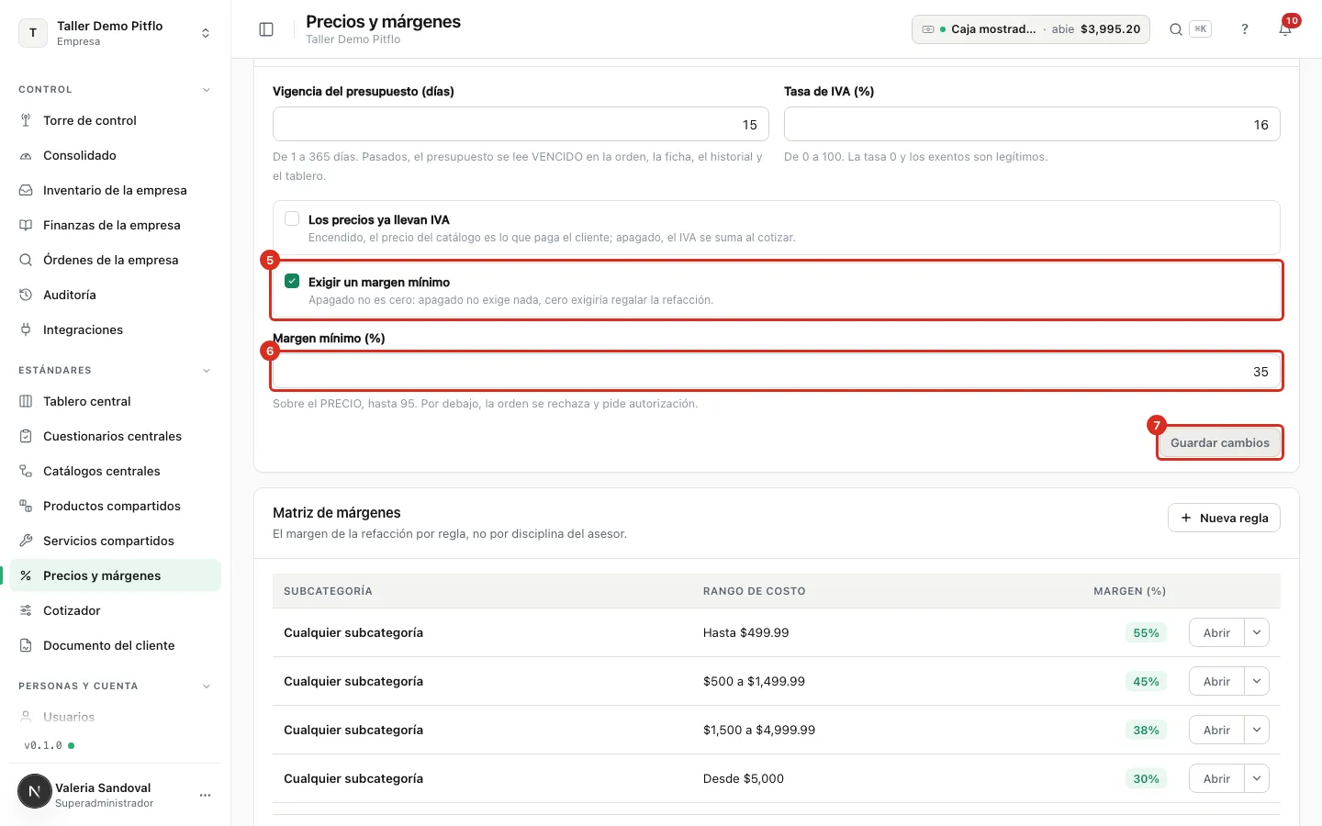Screen dimensions: 1322x826
Task: Click Guardar cambios button
Action: click(x=1219, y=442)
